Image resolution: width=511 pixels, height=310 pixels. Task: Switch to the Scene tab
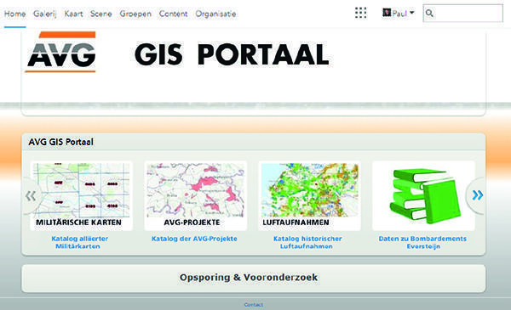click(x=101, y=14)
